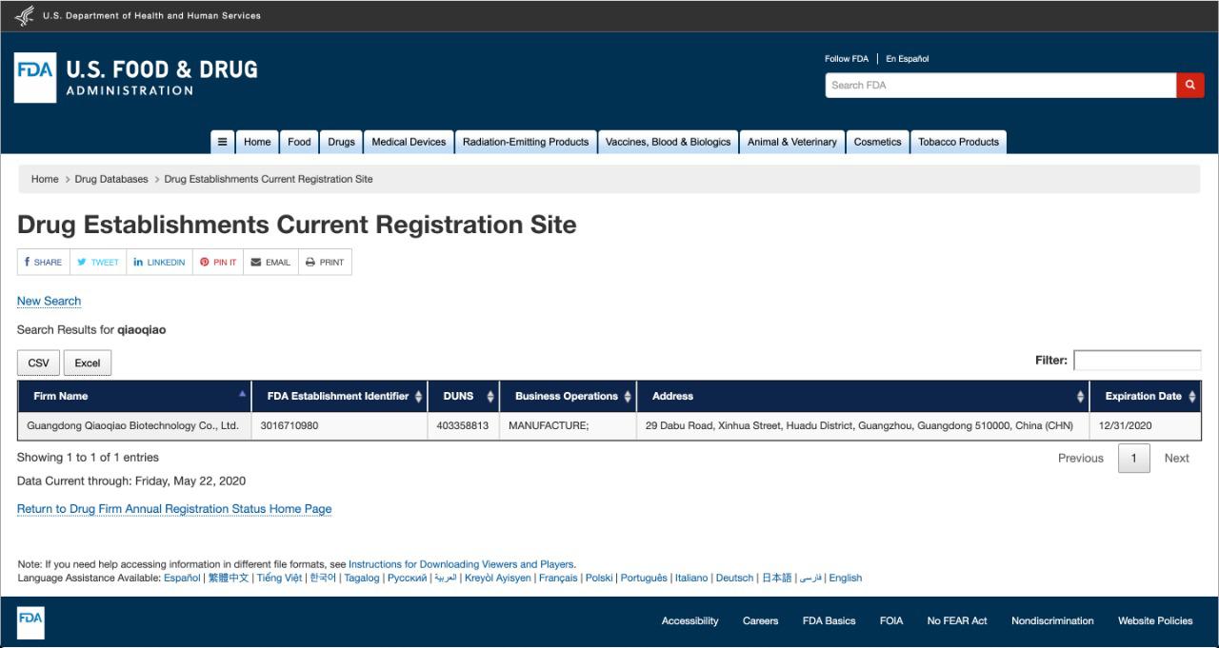Print this page using the Print button
The image size is (1219, 648).
pyautogui.click(x=325, y=263)
